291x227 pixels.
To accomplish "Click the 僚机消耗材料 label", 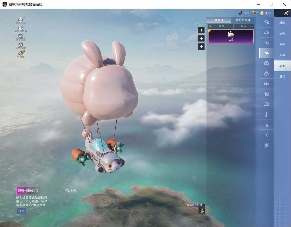I will 195,205.
